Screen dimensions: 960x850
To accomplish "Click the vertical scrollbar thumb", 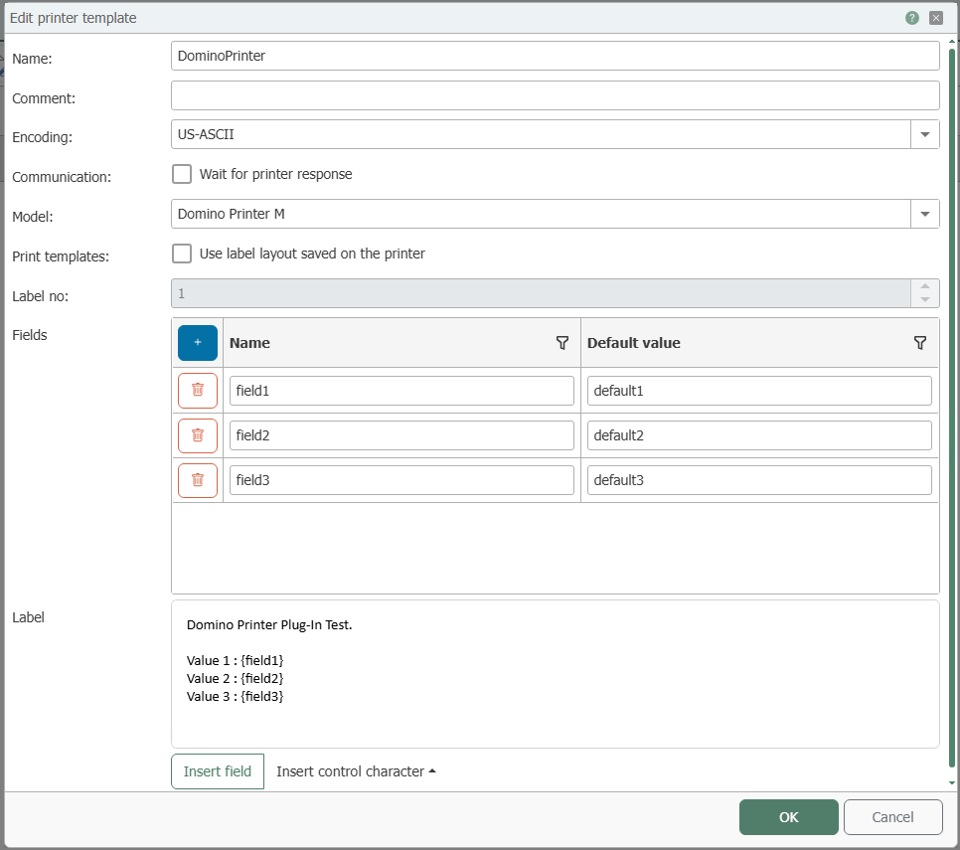I will click(x=951, y=408).
